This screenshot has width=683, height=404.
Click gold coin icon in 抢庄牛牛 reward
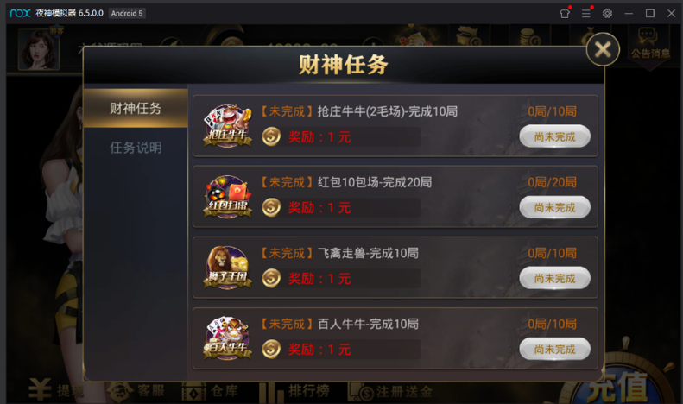pyautogui.click(x=271, y=136)
